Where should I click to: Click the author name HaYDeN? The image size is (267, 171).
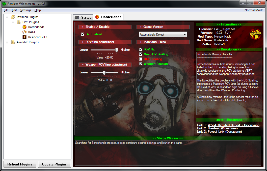pyautogui.click(x=219, y=44)
